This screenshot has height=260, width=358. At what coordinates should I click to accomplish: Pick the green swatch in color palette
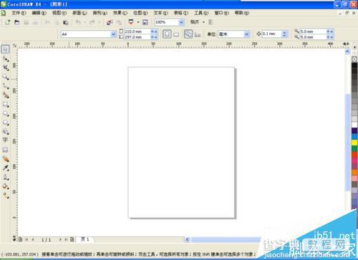click(x=354, y=148)
